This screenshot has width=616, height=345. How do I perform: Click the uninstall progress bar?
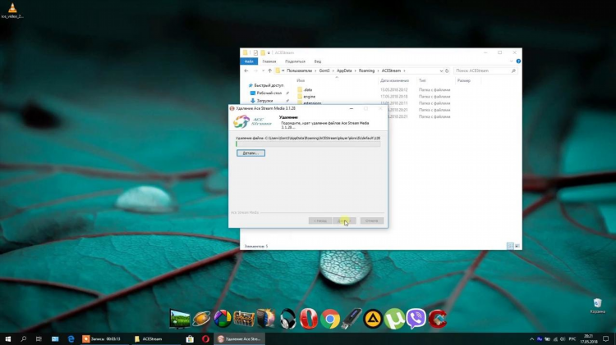coord(308,144)
